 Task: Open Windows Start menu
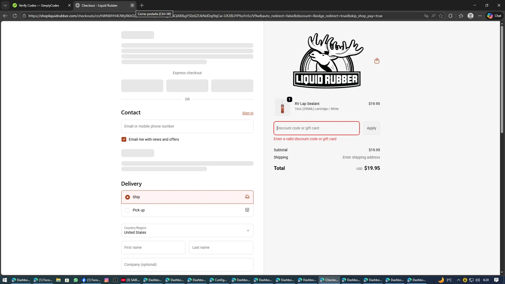tap(5, 280)
